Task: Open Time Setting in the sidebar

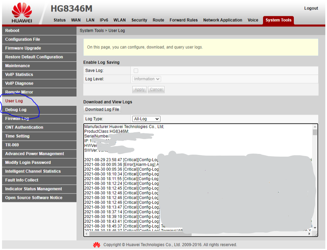Action: (39, 136)
